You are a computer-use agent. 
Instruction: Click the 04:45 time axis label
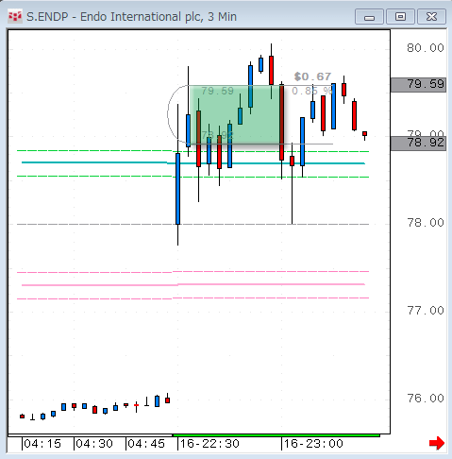(x=146, y=444)
